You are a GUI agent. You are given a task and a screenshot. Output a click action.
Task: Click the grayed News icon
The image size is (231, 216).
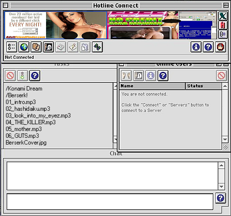pyautogui.click(x=61, y=47)
